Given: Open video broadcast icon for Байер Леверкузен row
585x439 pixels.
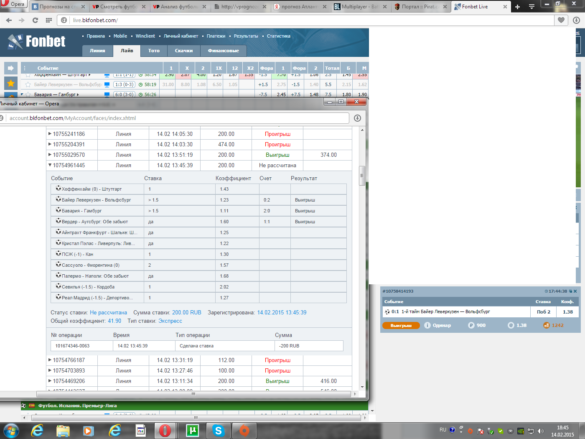Looking at the screenshot, I should coord(107,84).
